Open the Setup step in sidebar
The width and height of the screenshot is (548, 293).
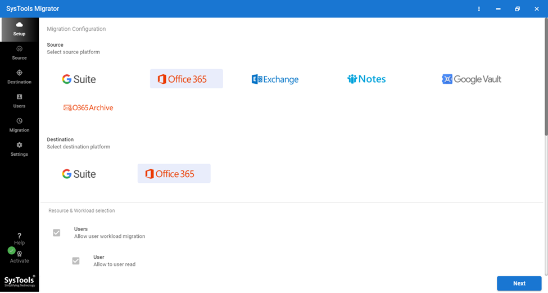coord(19,29)
